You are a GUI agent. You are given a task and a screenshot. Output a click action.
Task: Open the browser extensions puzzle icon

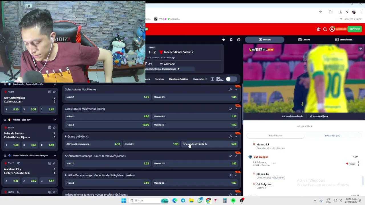(330, 12)
